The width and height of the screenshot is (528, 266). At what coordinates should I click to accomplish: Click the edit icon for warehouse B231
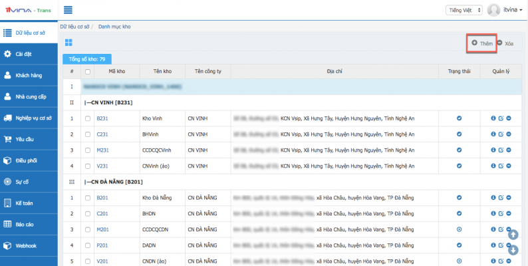click(501, 118)
